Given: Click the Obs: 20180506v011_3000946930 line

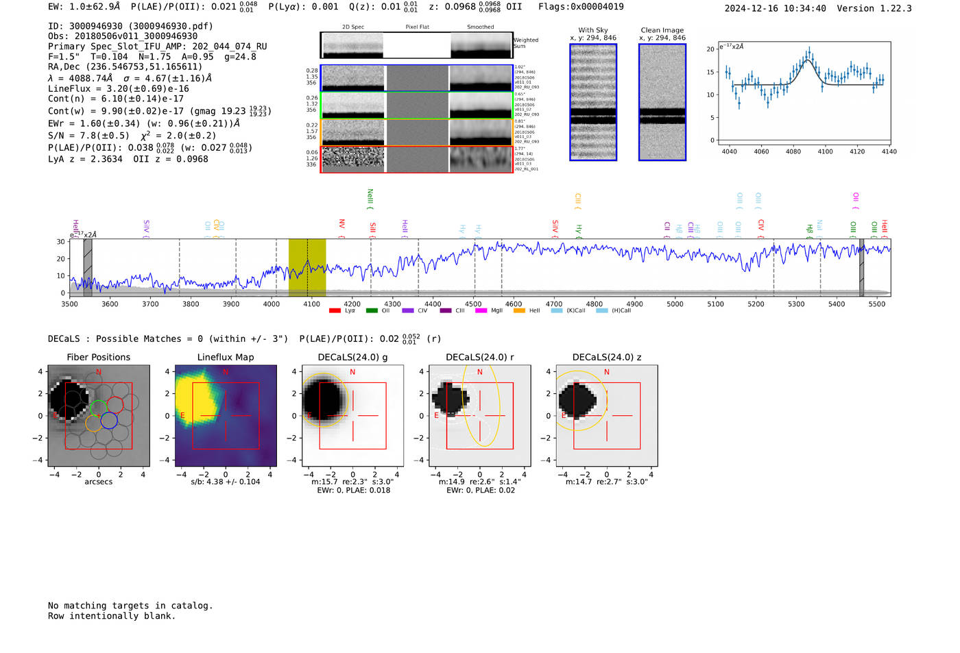Looking at the screenshot, I should tap(123, 36).
